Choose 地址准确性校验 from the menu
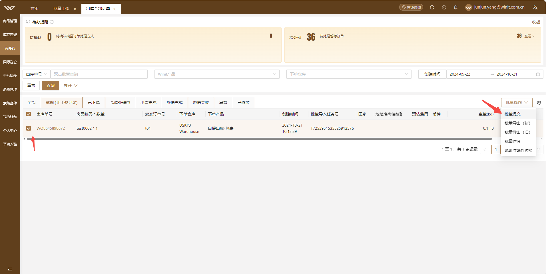546x274 pixels. 518,151
